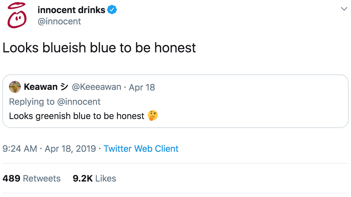Click the 9:24 AM timestamp
The image size is (351, 197).
pos(20,148)
